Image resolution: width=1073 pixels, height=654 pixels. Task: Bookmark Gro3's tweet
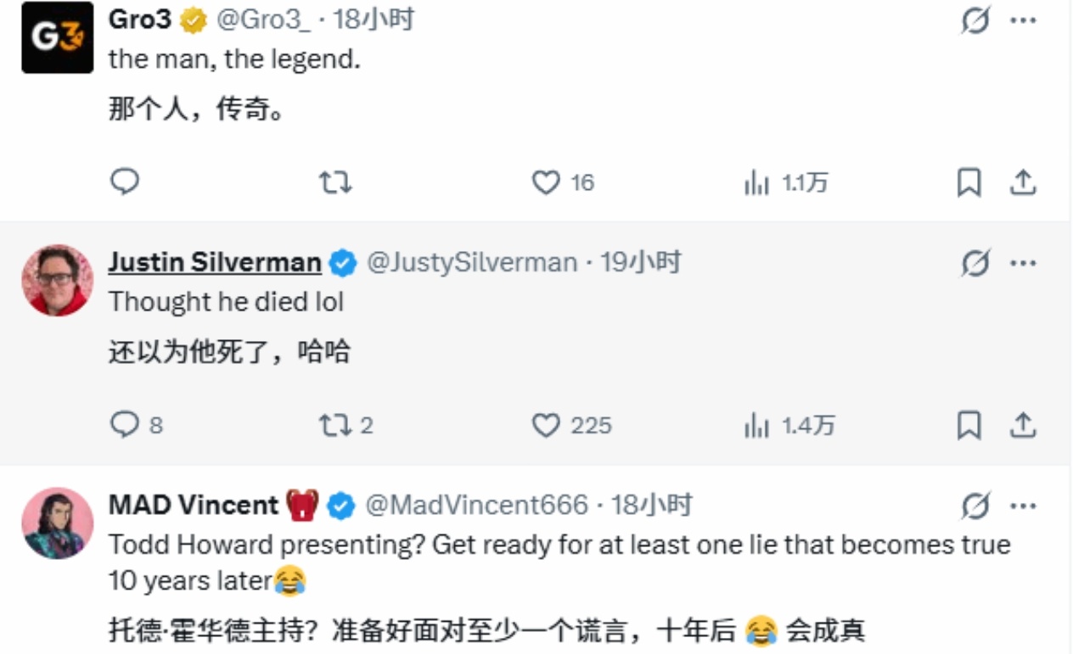(969, 182)
